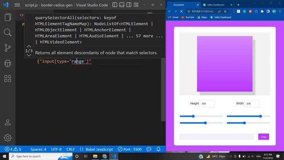The height and width of the screenshot is (160, 284).
Task: Change end of line sequence CRLF
Action: [71, 149]
